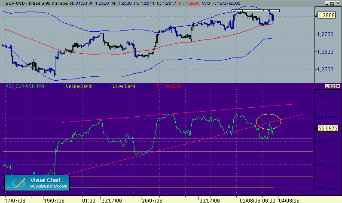Viewport: 342px width, 203px height.
Task: Click the 1,2700 price axis label
Action: (x=325, y=34)
